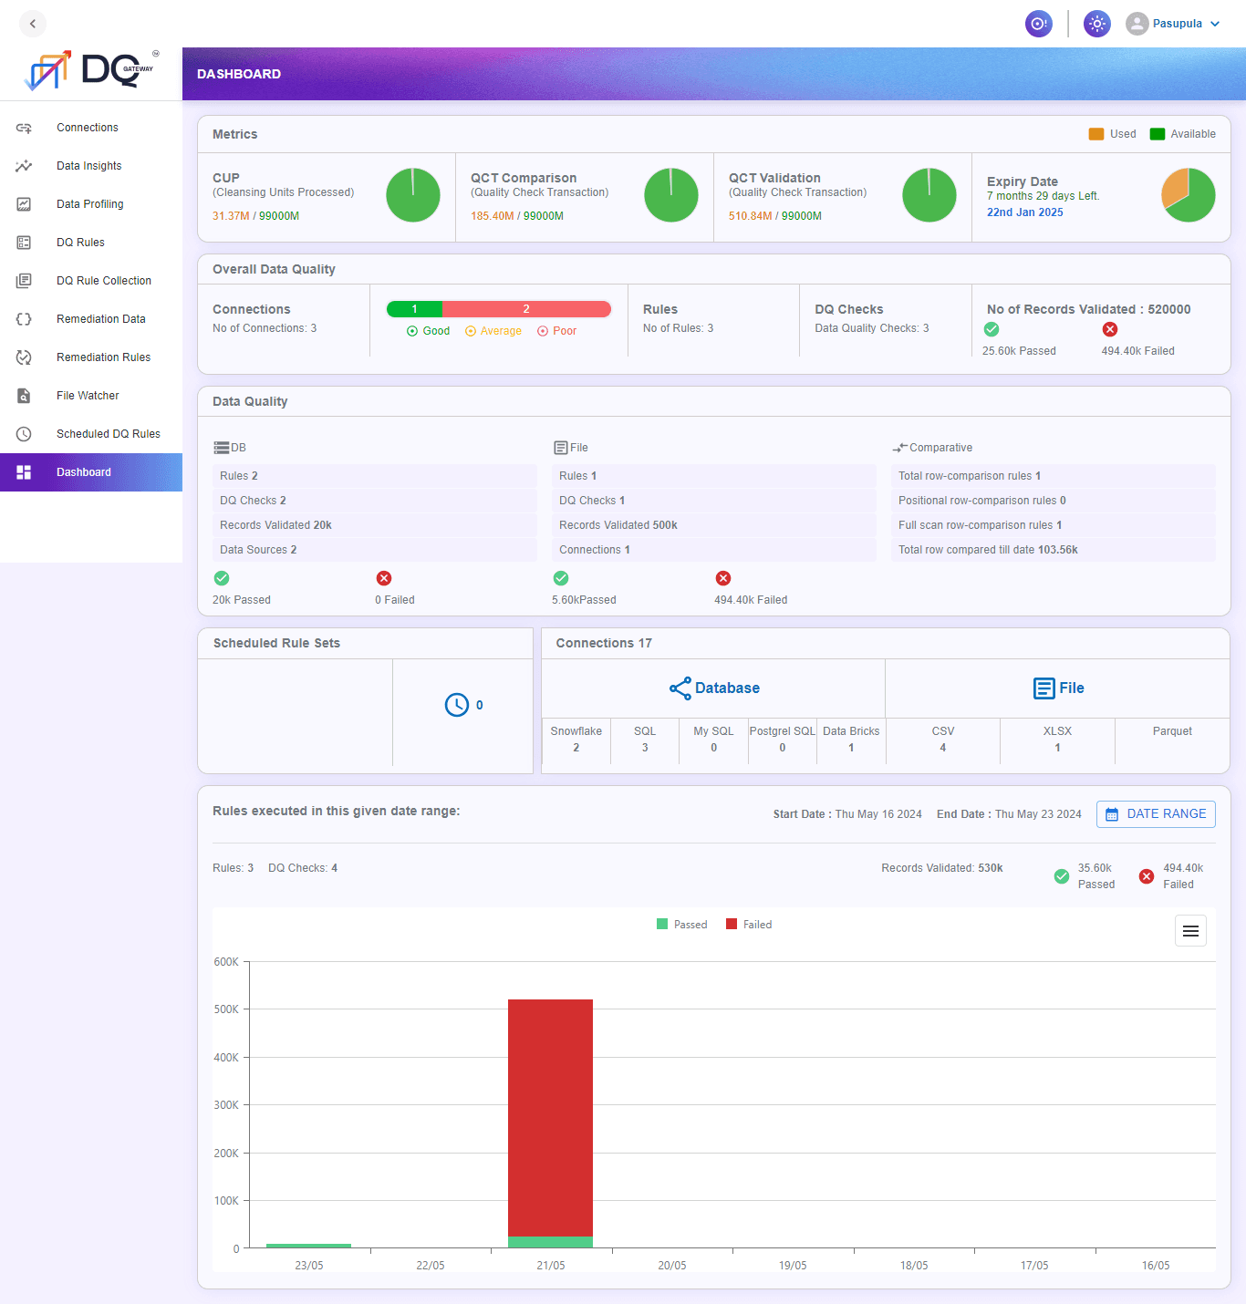
Task: Click the Expiry Date pie chart
Action: [1188, 195]
